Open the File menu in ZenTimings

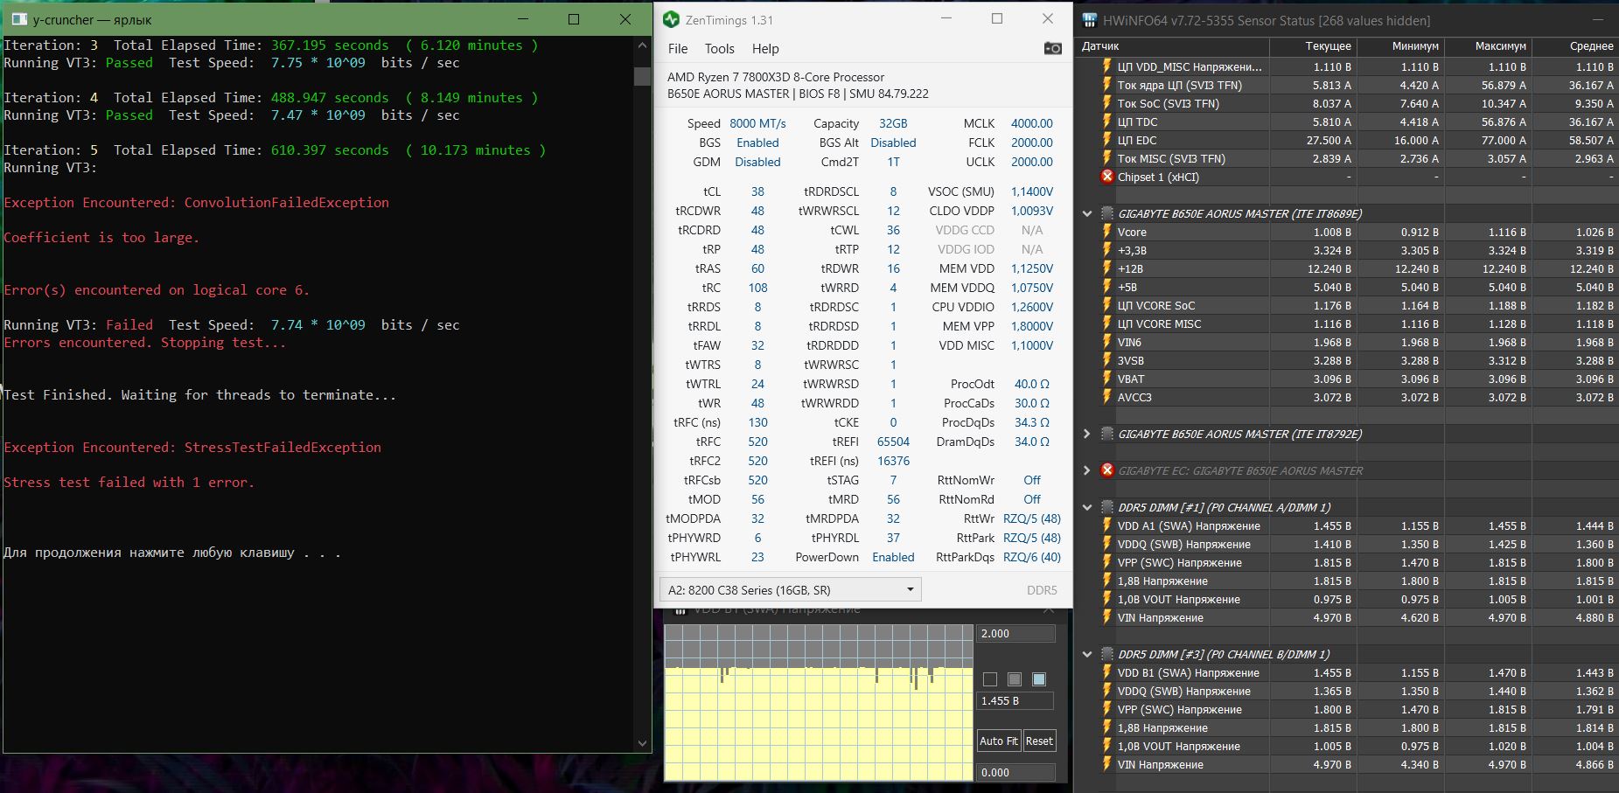pos(678,49)
